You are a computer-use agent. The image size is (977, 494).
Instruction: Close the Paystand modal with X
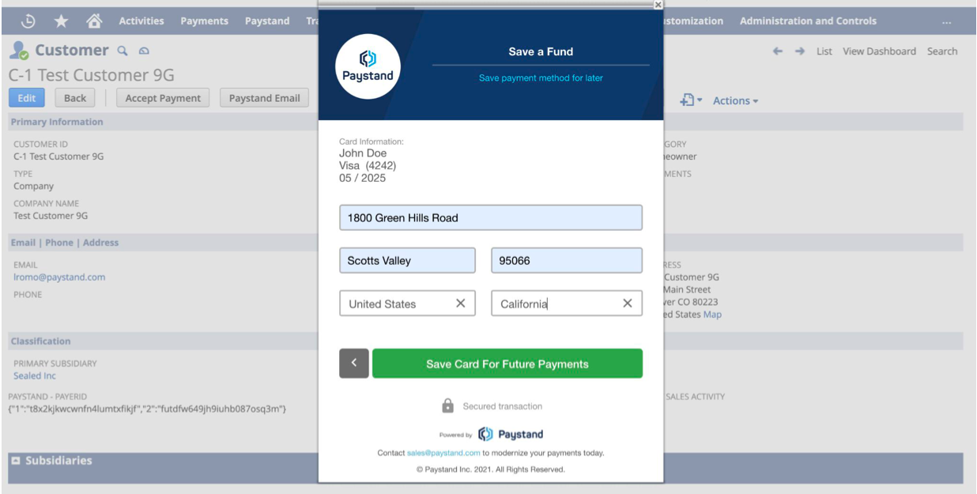[658, 5]
